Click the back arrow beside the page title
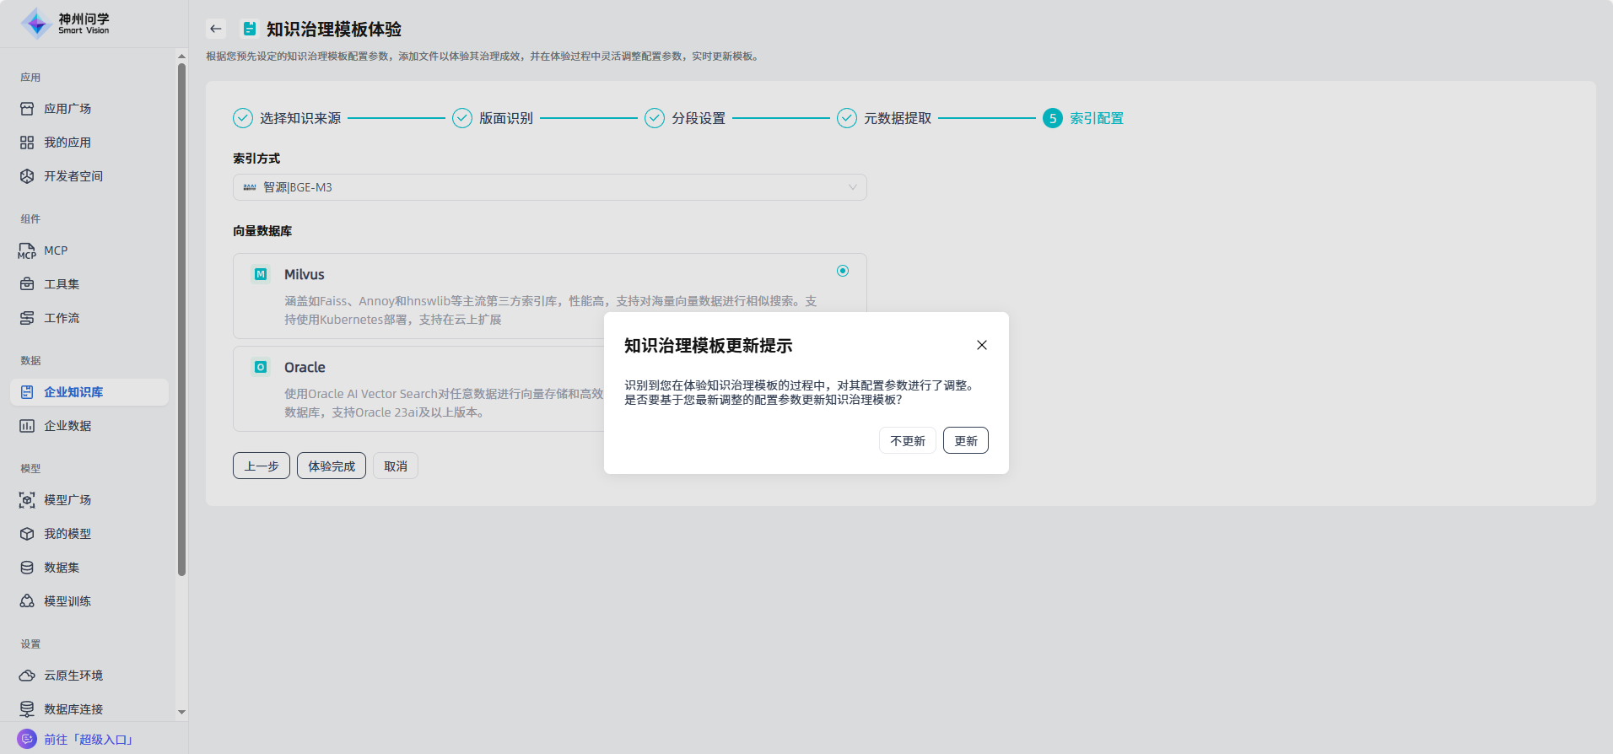 (x=216, y=29)
